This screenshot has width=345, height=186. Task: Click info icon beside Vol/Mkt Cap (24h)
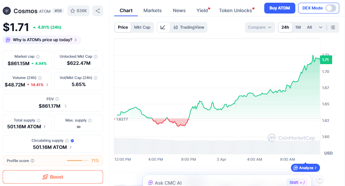[x=96, y=78]
